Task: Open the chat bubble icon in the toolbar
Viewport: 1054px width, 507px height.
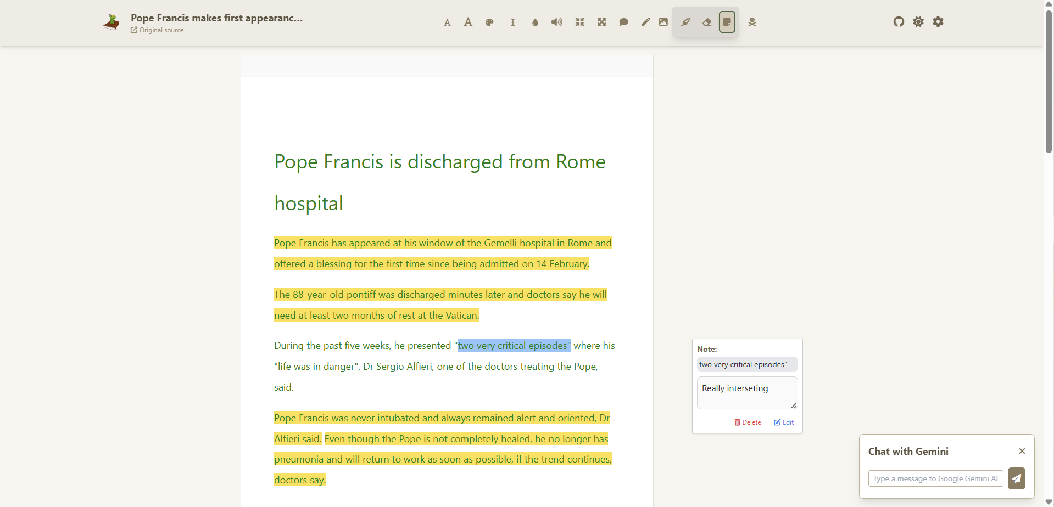Action: point(623,22)
